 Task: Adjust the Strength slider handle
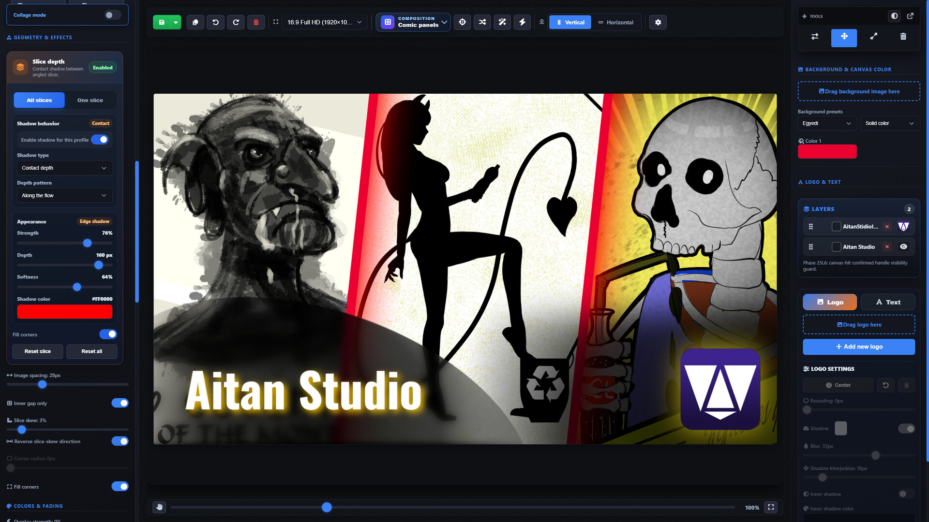point(88,243)
